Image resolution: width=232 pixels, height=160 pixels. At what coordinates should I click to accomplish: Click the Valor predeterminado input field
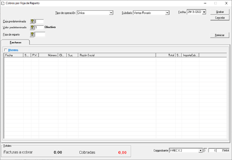click(39, 27)
